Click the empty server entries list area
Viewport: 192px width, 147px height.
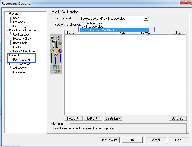[x=126, y=75]
